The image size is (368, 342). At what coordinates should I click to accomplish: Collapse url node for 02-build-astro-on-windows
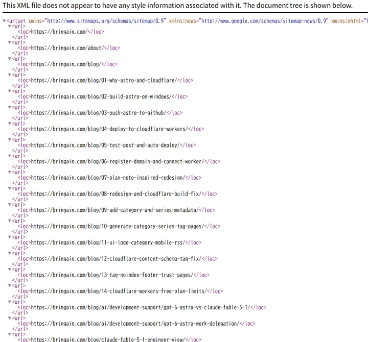tap(10, 91)
